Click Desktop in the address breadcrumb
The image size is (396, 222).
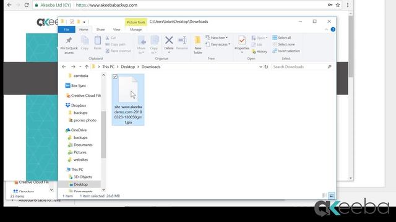point(128,67)
